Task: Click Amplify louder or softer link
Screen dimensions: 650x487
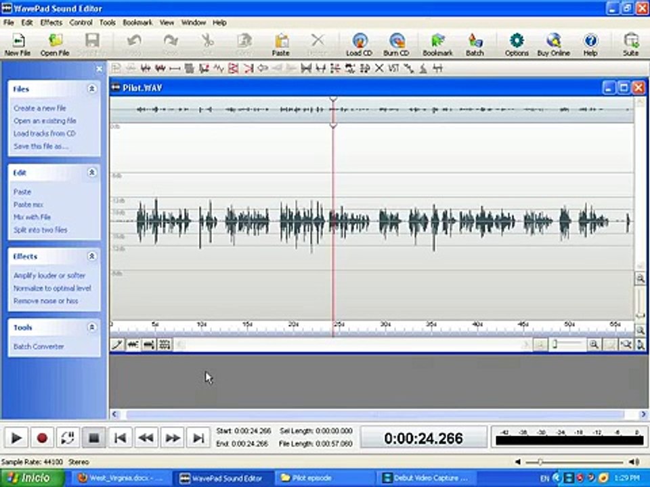Action: click(49, 275)
